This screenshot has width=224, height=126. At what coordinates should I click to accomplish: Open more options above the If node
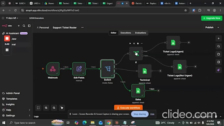142,43
